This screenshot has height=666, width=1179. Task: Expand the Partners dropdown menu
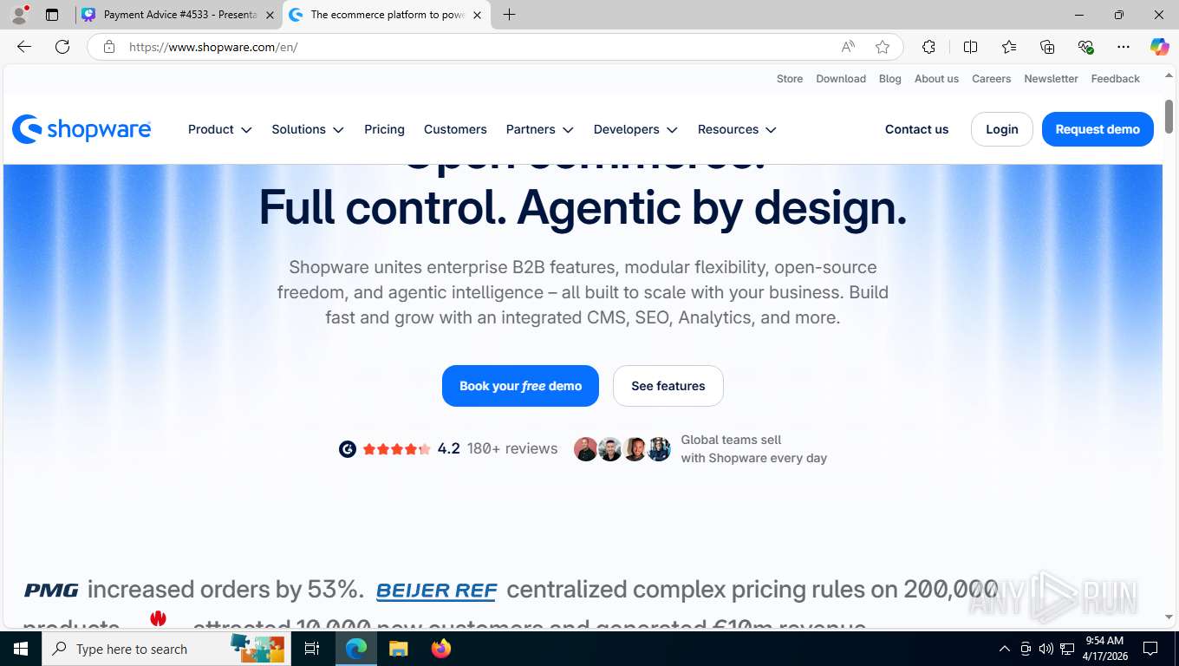(540, 129)
